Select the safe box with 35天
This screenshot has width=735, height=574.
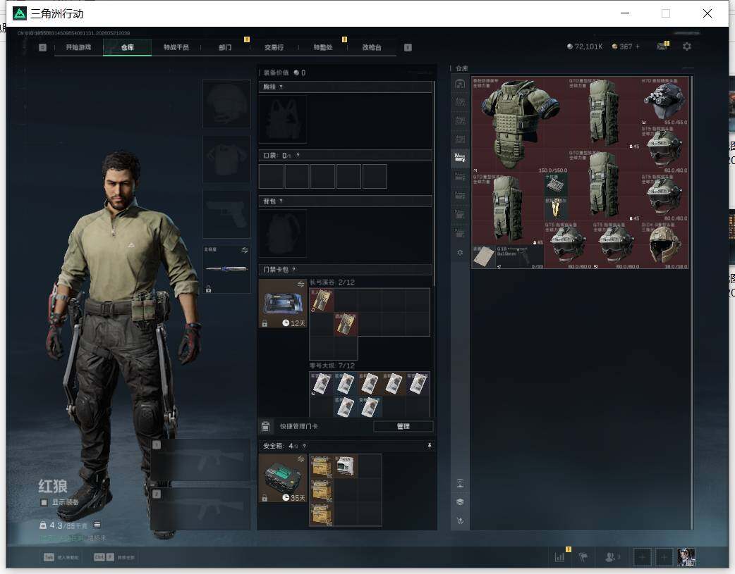click(x=283, y=478)
